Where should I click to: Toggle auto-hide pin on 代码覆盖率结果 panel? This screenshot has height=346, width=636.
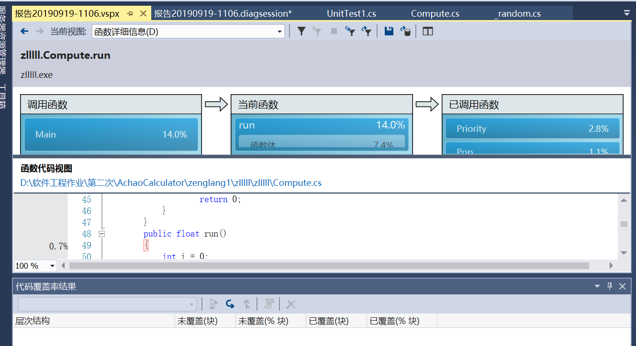(610, 286)
